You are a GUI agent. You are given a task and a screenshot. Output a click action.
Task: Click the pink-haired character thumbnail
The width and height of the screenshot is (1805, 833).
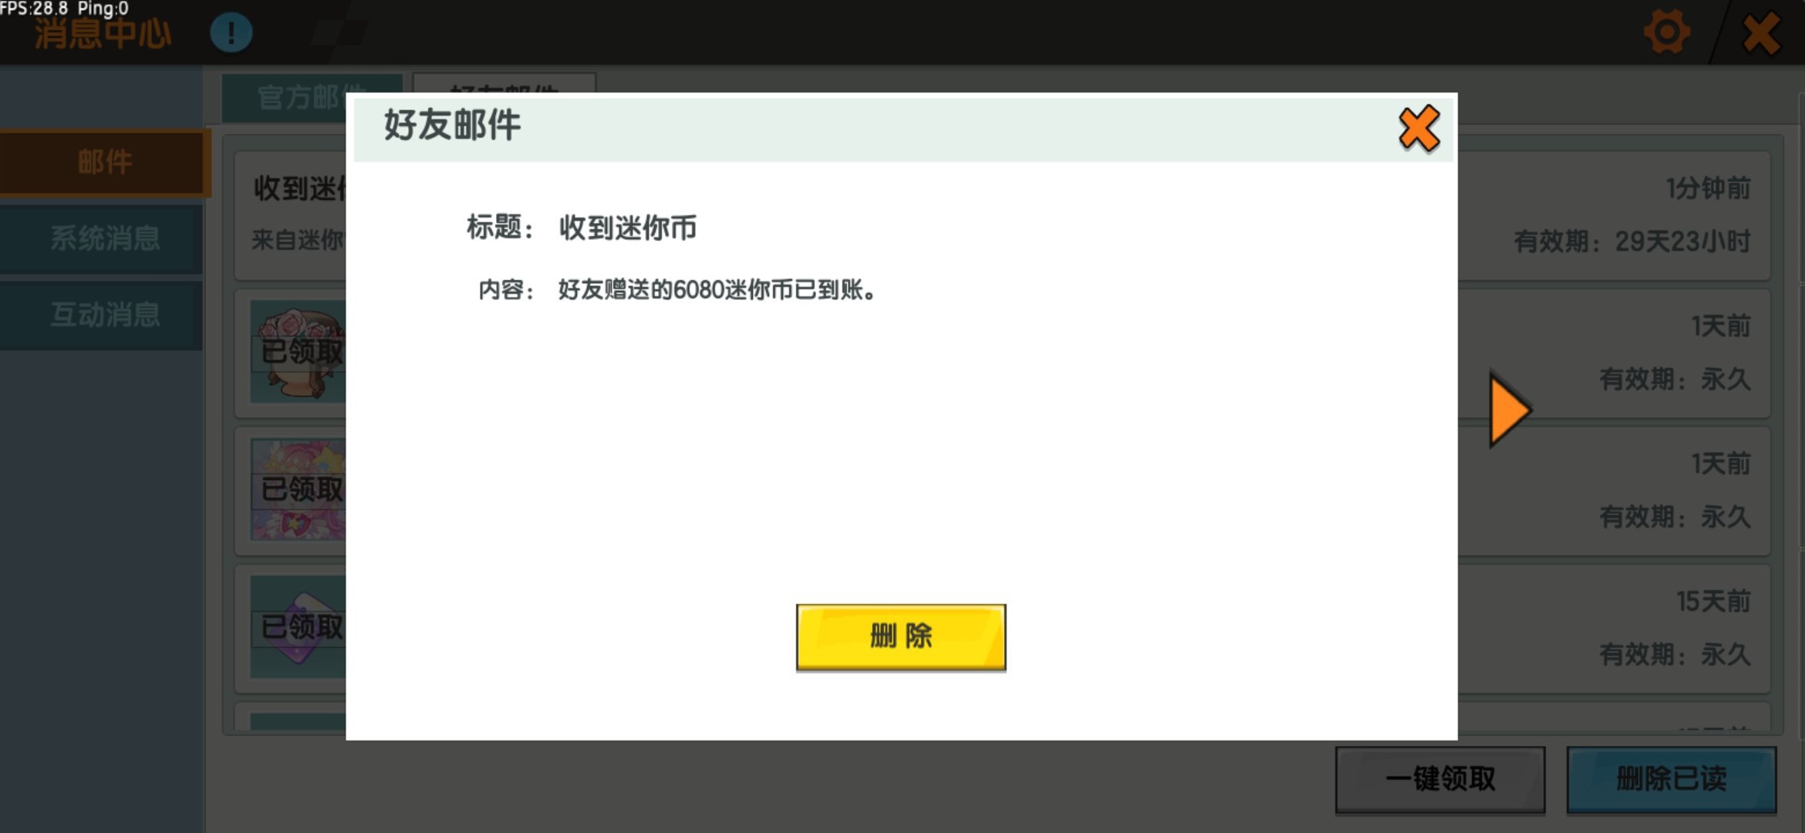click(x=298, y=489)
